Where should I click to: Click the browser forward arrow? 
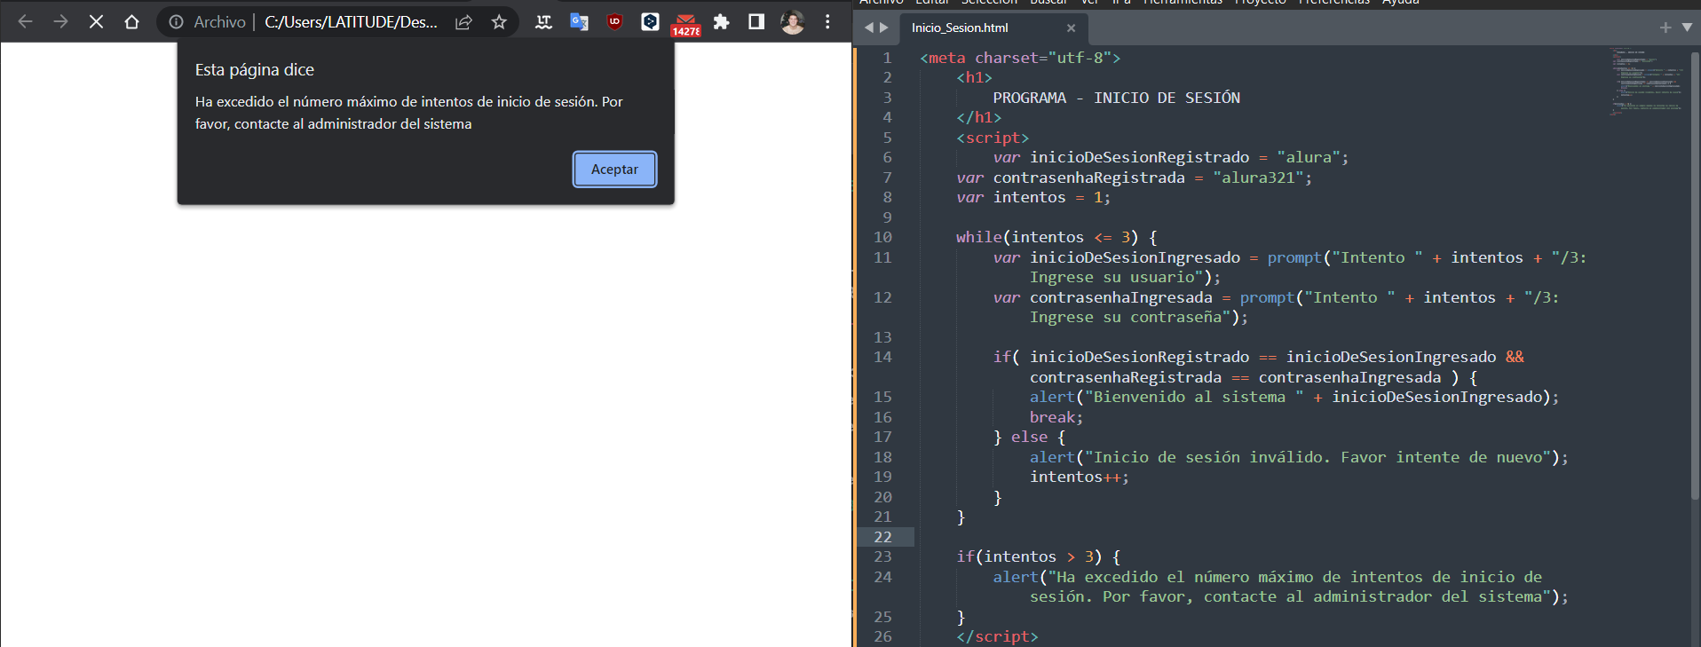coord(60,21)
